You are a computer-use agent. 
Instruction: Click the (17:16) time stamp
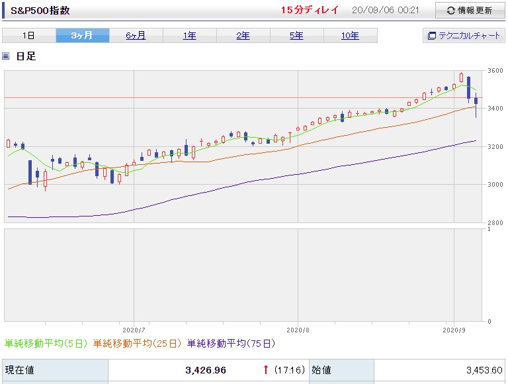pos(290,370)
